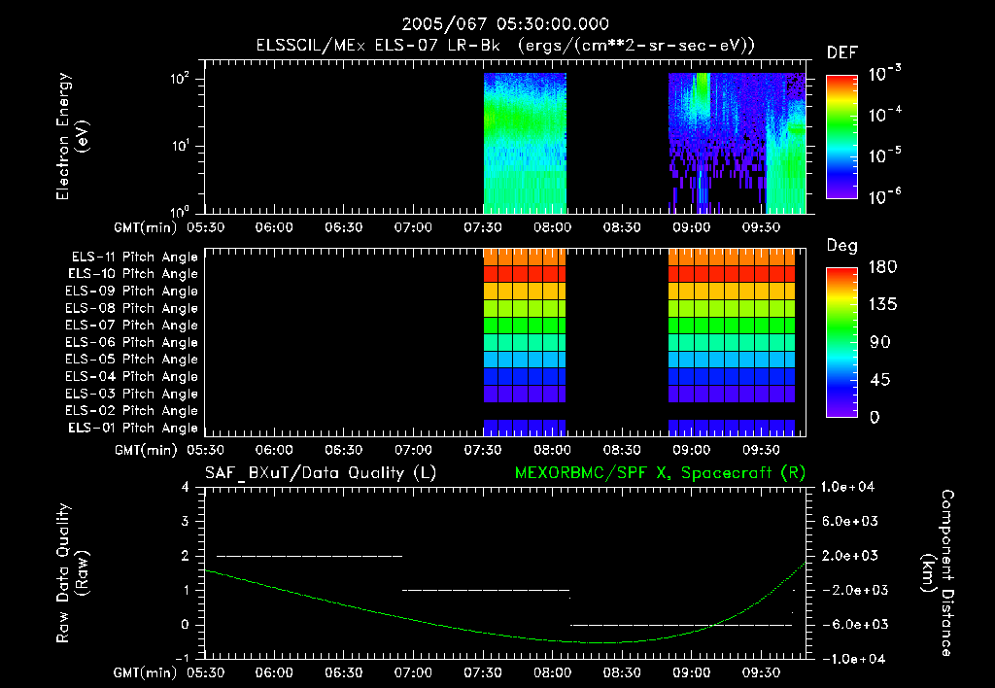Click the 180 label on Deg colorbar
Viewport: 995px width, 688px height.
pyautogui.click(x=882, y=267)
